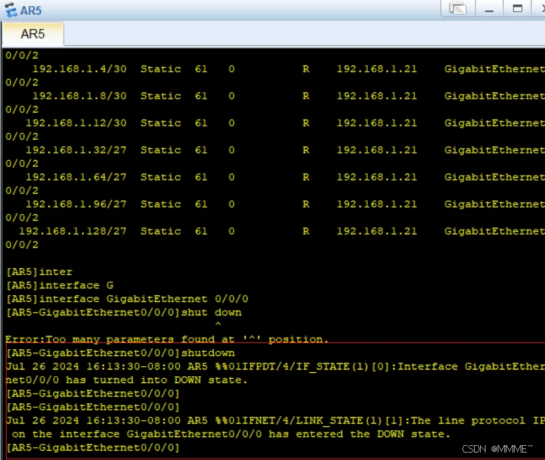
Task: Click the AR5 router icon in title bar
Action: (x=10, y=9)
